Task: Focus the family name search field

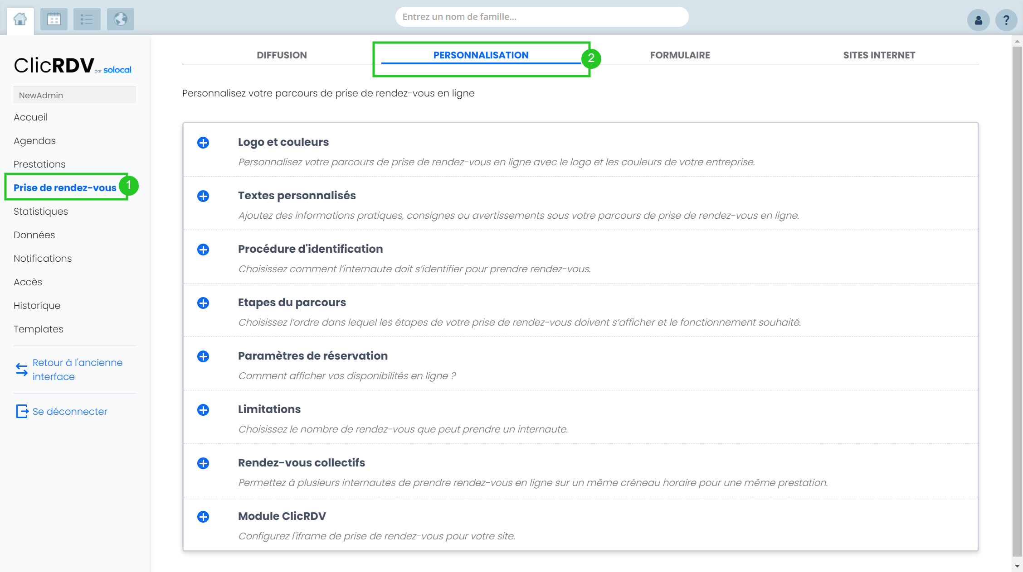Action: (542, 17)
